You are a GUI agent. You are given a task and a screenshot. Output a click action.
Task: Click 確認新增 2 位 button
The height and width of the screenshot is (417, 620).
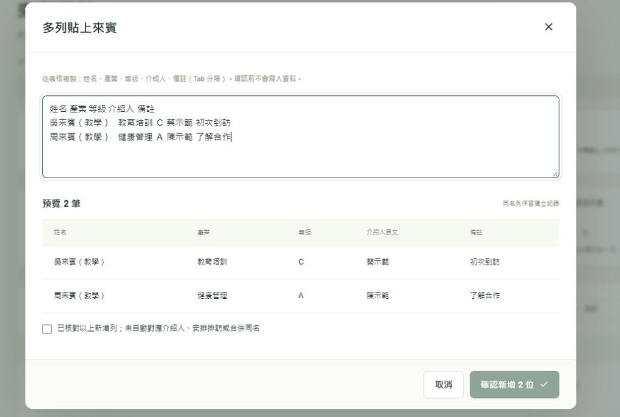514,384
